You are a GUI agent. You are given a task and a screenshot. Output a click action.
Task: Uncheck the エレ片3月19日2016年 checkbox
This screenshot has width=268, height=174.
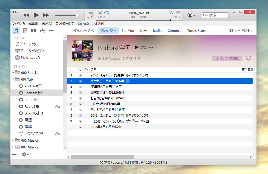pos(80,104)
